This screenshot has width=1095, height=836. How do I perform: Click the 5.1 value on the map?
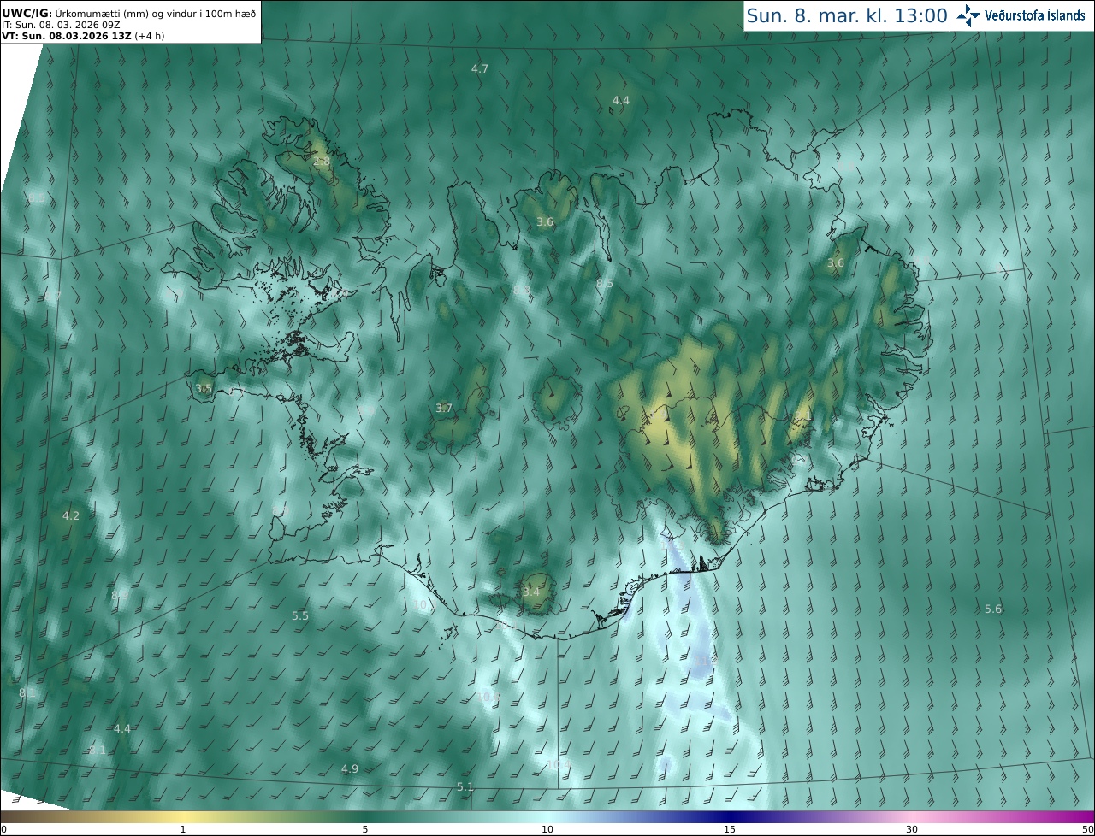(465, 786)
